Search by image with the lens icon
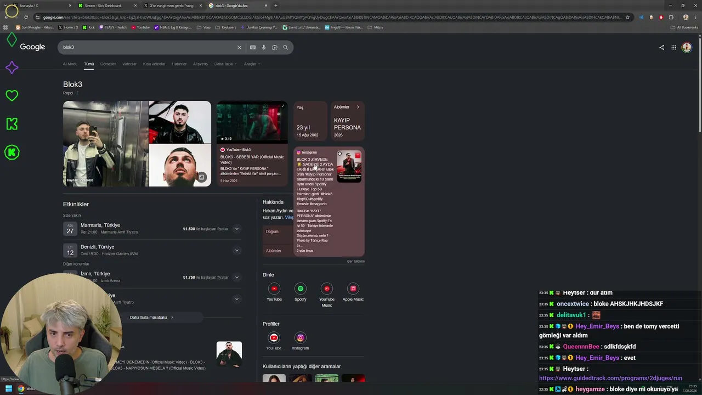This screenshot has width=702, height=395. pos(275,47)
